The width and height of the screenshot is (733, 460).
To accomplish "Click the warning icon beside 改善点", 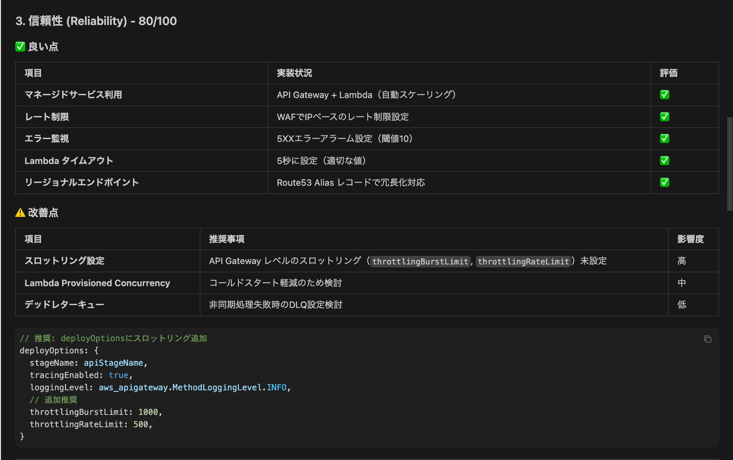I will pyautogui.click(x=19, y=212).
